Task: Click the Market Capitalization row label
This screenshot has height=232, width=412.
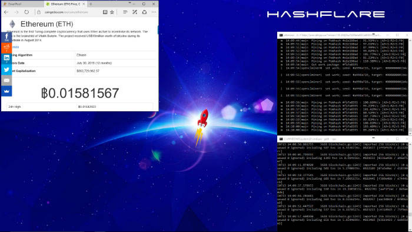Action: 23,71
